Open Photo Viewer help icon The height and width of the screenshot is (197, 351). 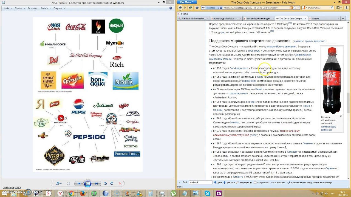171,8
